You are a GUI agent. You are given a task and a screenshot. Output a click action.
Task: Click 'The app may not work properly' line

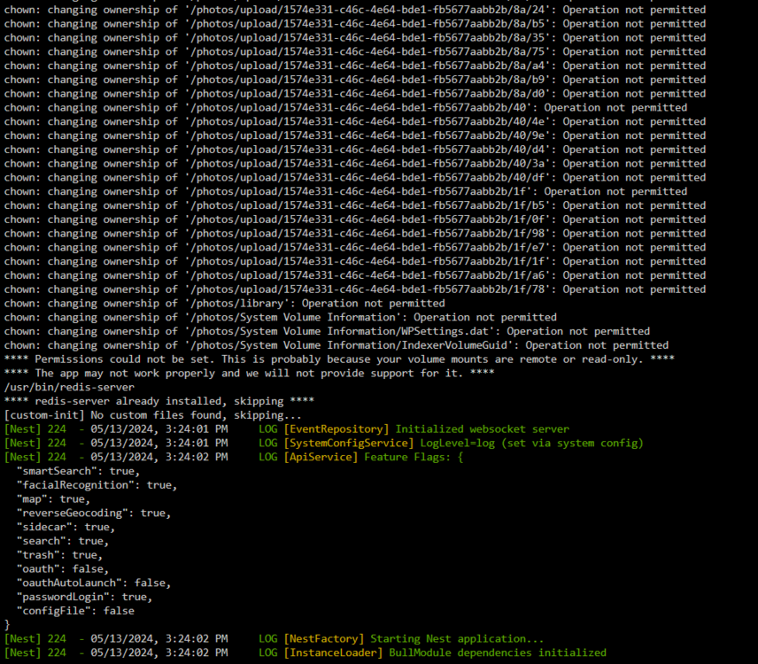pyautogui.click(x=249, y=374)
